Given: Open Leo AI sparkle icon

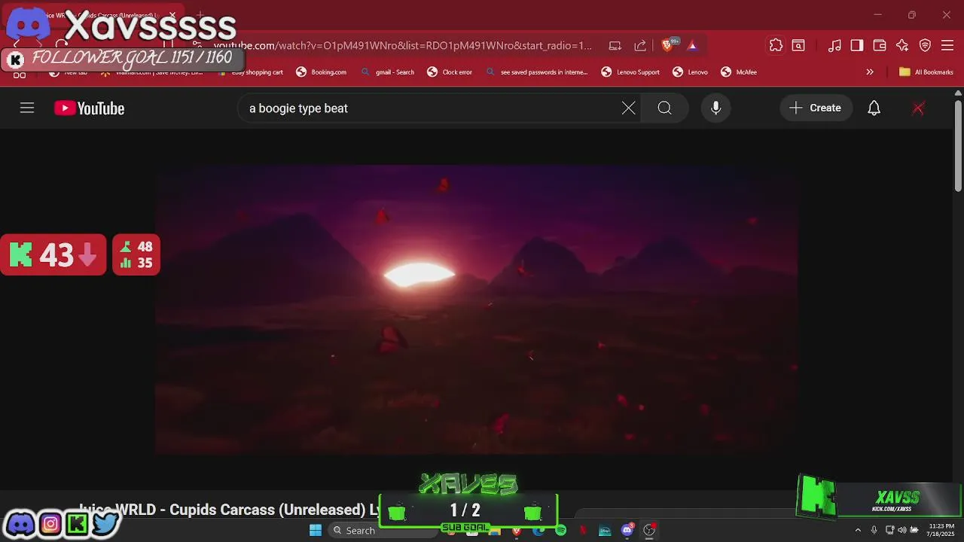Looking at the screenshot, I should [x=902, y=46].
